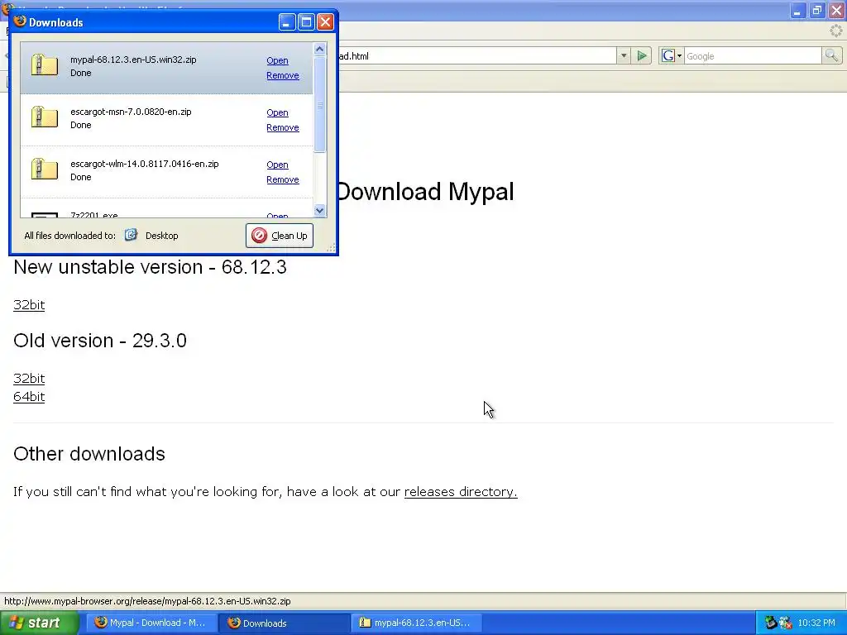
Task: Switch to Mypal - Download taskbar button
Action: (152, 623)
